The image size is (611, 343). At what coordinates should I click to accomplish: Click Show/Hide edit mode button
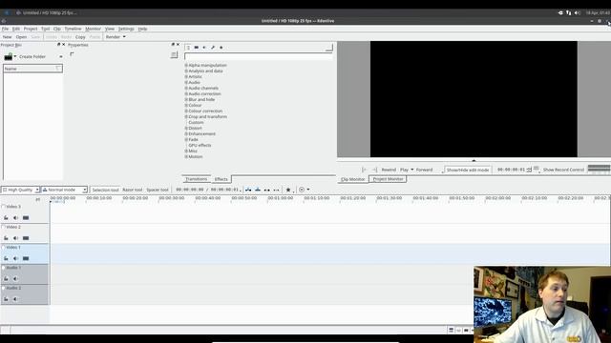tap(467, 170)
